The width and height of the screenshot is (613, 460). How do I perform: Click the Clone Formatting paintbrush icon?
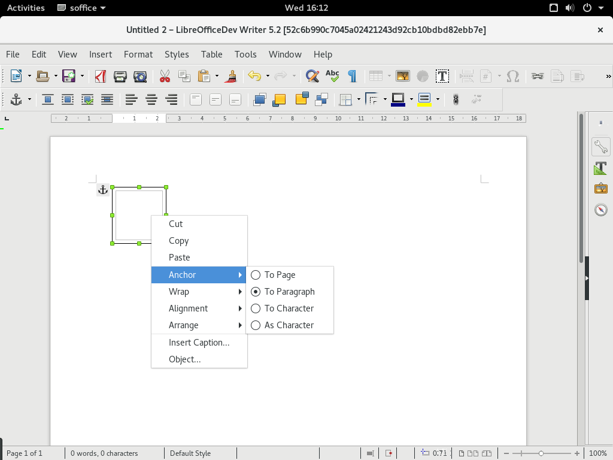click(x=232, y=76)
